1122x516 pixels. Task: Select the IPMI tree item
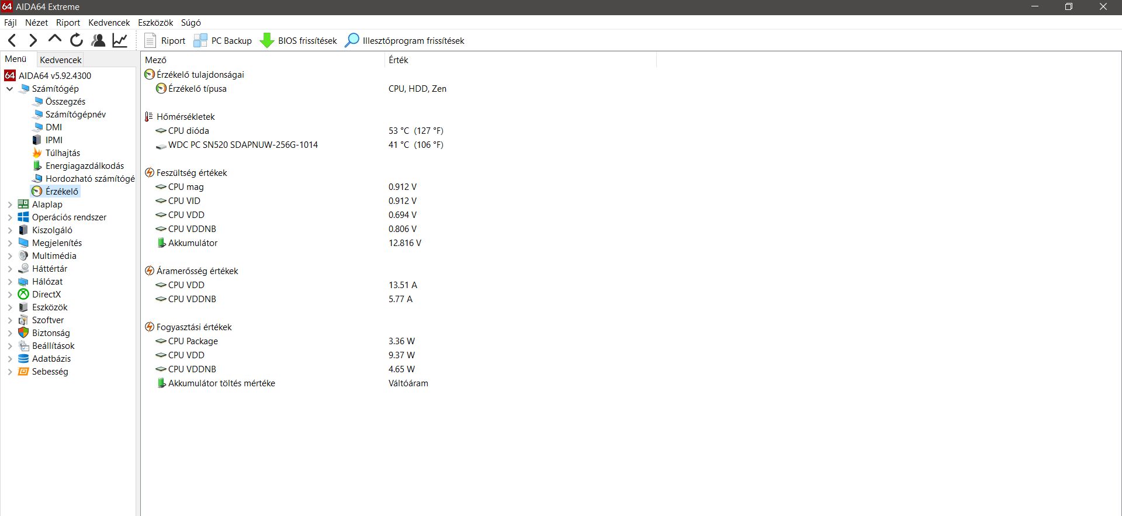tap(54, 140)
